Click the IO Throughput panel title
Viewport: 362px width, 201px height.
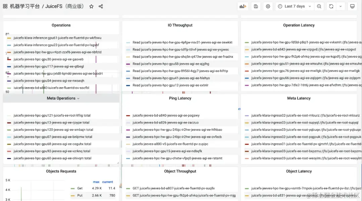pos(180,25)
